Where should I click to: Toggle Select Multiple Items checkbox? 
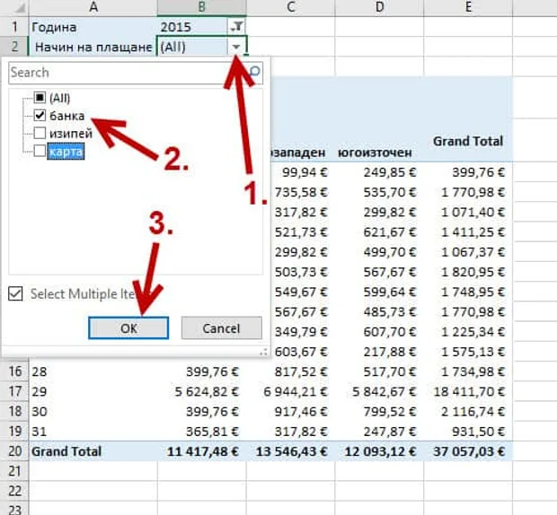(15, 293)
